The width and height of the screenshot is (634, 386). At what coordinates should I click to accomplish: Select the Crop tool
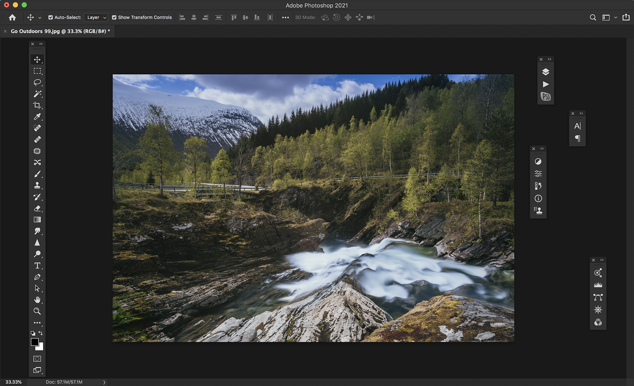(x=37, y=105)
